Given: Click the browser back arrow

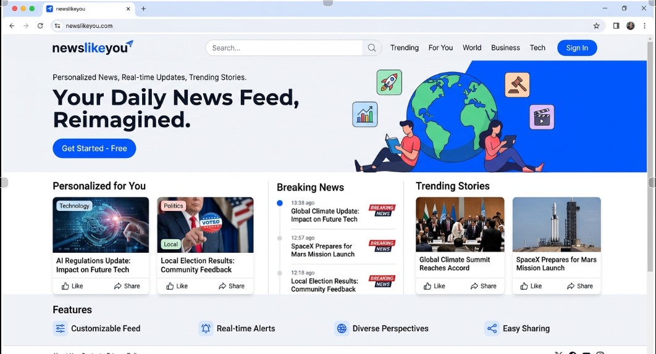Looking at the screenshot, I should click(x=12, y=25).
